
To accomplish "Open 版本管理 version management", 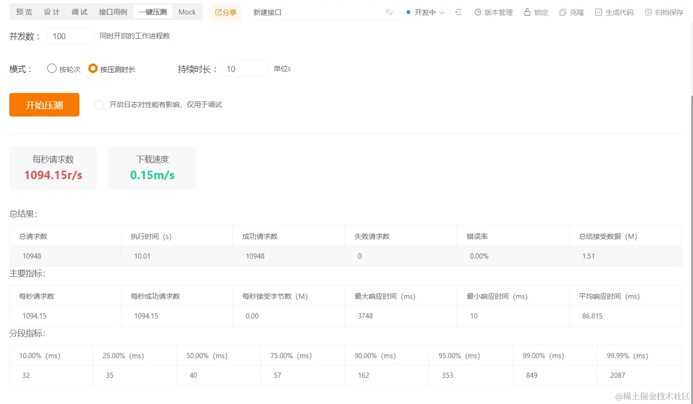I will click(x=493, y=13).
